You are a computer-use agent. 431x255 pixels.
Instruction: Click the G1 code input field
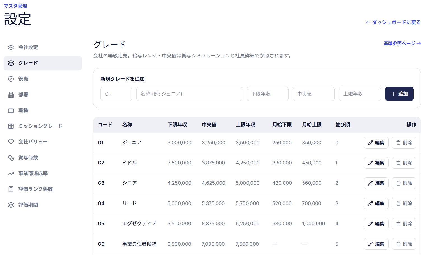click(x=116, y=94)
